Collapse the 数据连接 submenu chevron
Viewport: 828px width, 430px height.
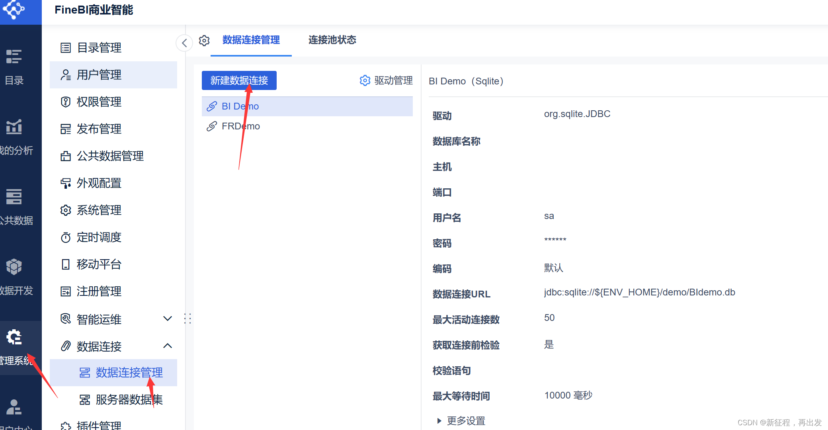click(x=168, y=346)
